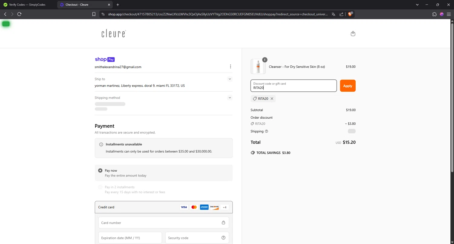454x244 pixels.
Task: Click the Security code field
Action: (x=197, y=238)
